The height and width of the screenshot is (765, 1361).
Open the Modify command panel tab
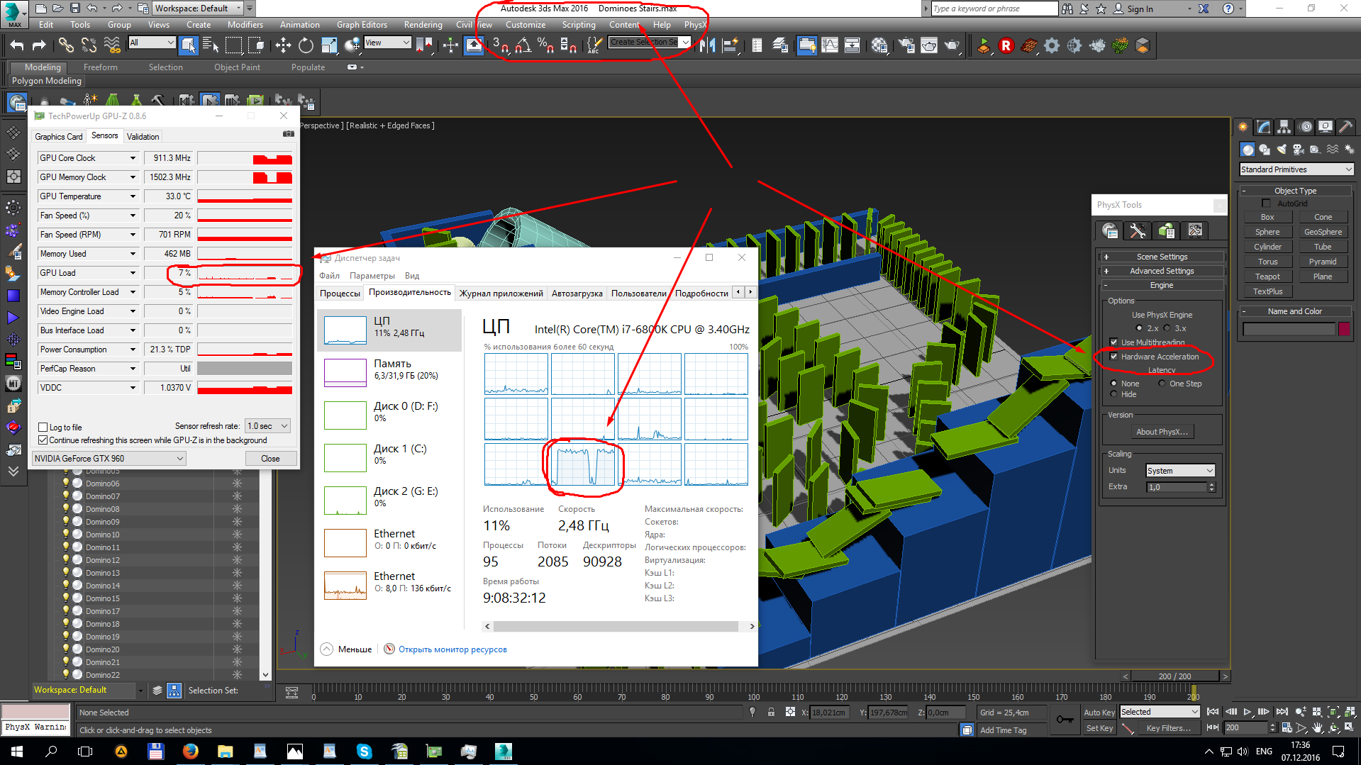click(1264, 127)
